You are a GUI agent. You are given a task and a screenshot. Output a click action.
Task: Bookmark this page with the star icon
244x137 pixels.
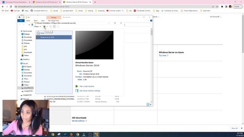(217, 7)
